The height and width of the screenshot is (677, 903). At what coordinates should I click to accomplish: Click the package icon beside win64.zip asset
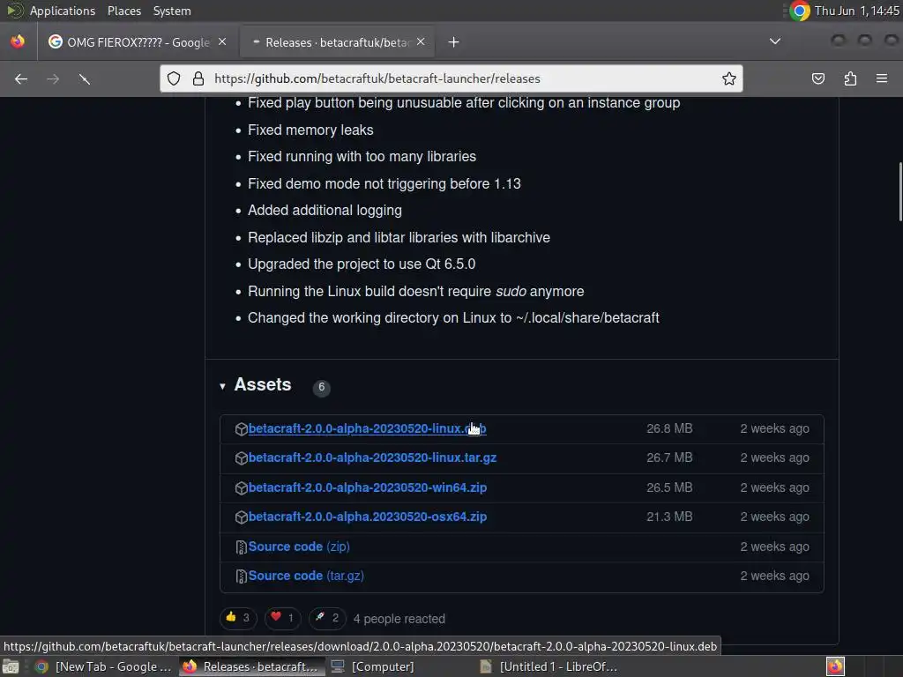coord(242,487)
